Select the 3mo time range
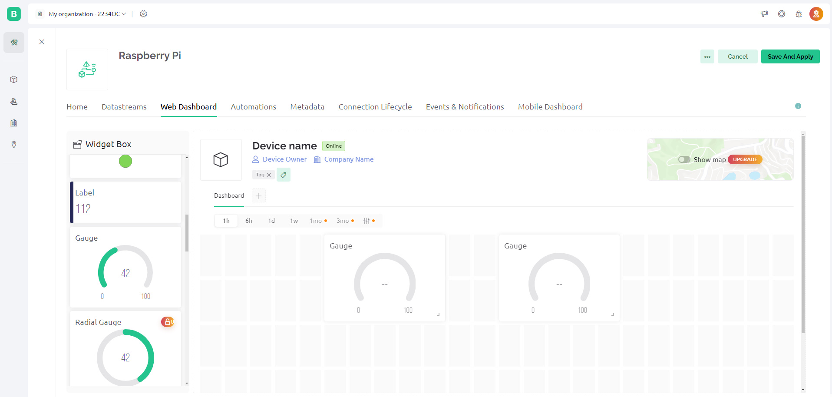The width and height of the screenshot is (832, 397). point(345,221)
